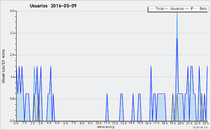Click the '19 h' x-axis label

pyautogui.click(x=173, y=123)
